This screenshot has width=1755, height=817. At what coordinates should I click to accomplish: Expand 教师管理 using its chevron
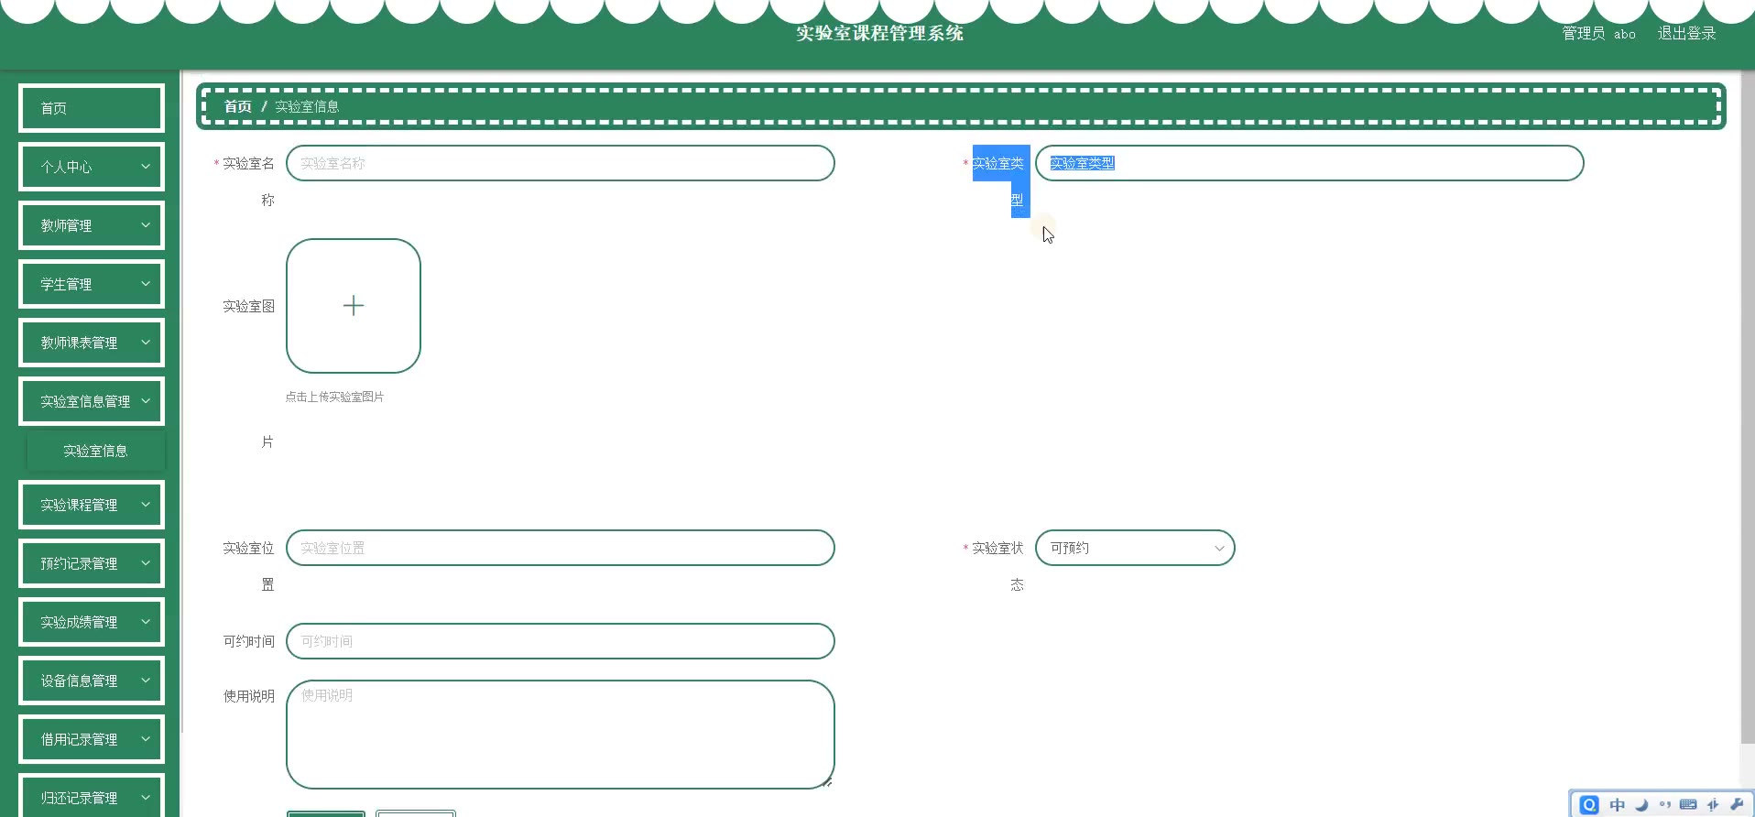click(146, 225)
